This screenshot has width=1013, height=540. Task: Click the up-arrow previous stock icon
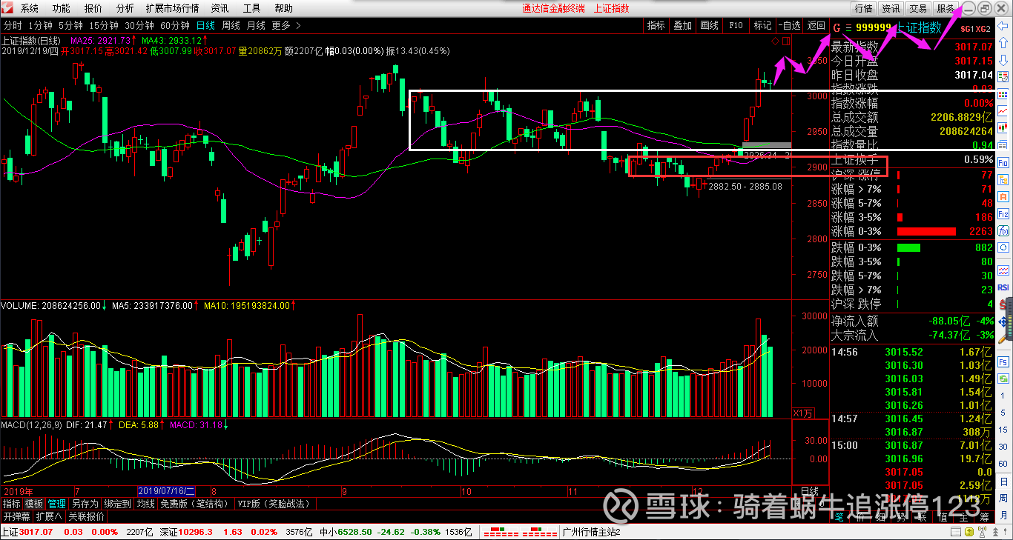[x=1003, y=43]
